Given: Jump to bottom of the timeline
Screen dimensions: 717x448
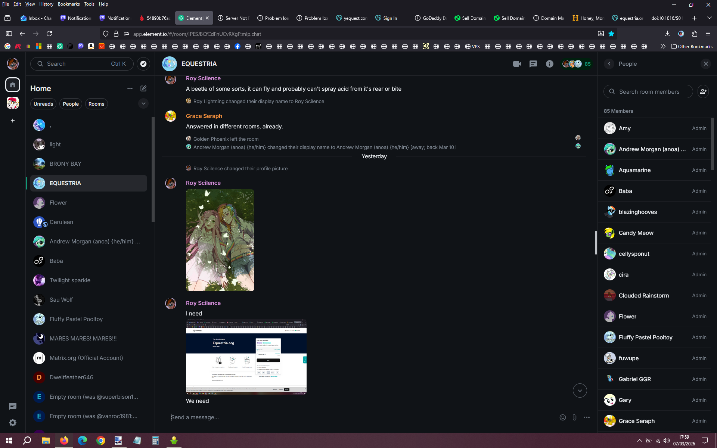Looking at the screenshot, I should [580, 391].
